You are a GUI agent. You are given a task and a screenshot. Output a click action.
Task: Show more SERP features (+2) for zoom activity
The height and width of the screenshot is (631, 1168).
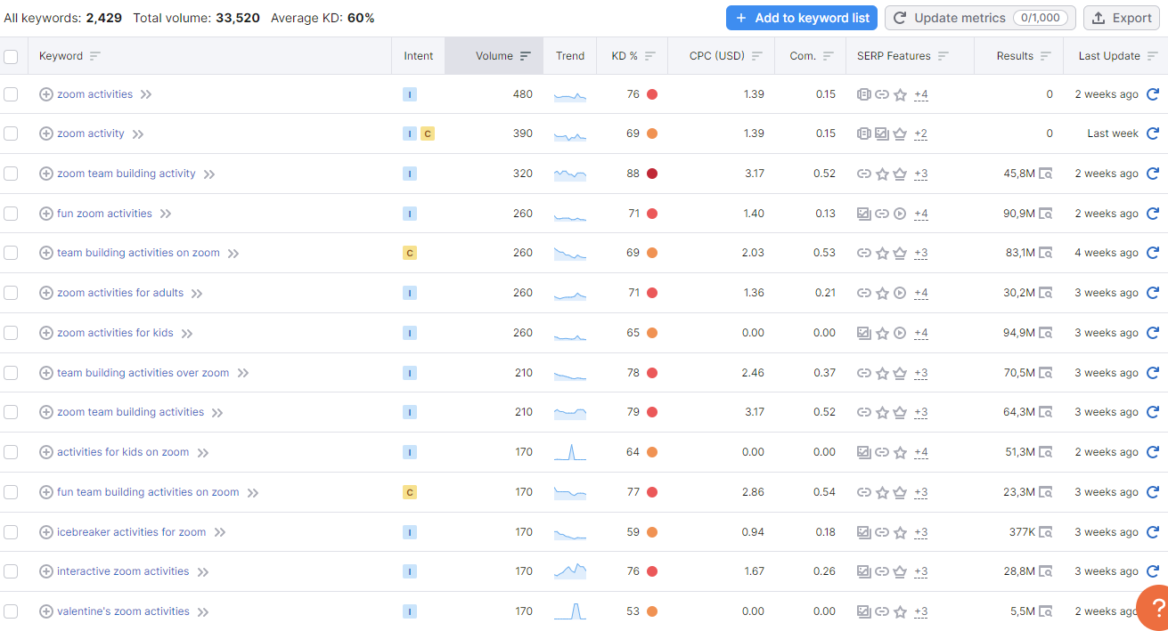click(921, 133)
